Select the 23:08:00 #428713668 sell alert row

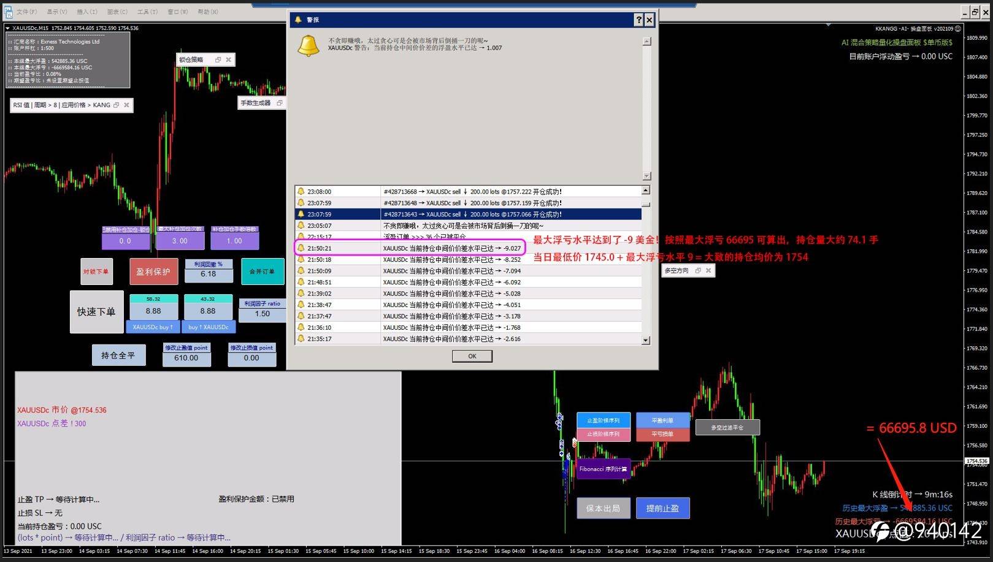[x=469, y=191]
